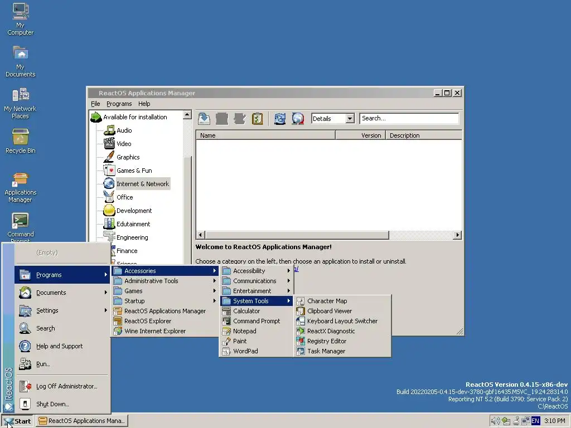Launch Keyboard Layout Switcher
571x428 pixels.
(x=342, y=321)
